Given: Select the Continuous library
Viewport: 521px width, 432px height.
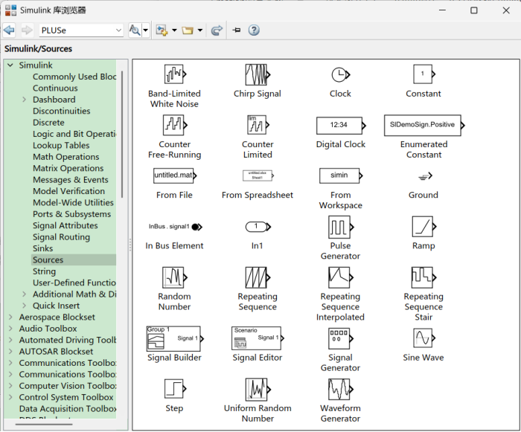Looking at the screenshot, I should click(x=55, y=88).
